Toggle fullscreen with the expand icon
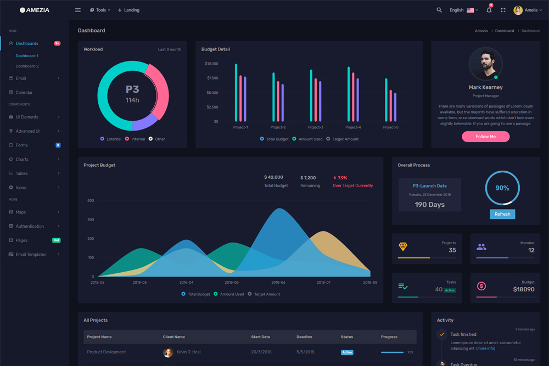The width and height of the screenshot is (549, 366). (x=503, y=10)
